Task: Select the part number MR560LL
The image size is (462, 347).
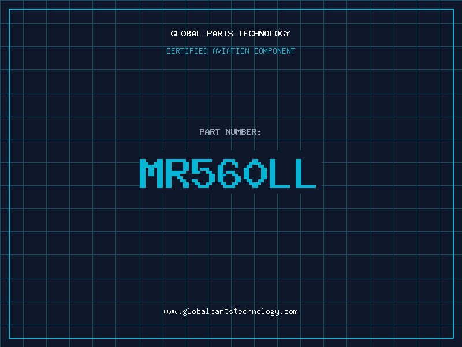Action: click(x=228, y=173)
